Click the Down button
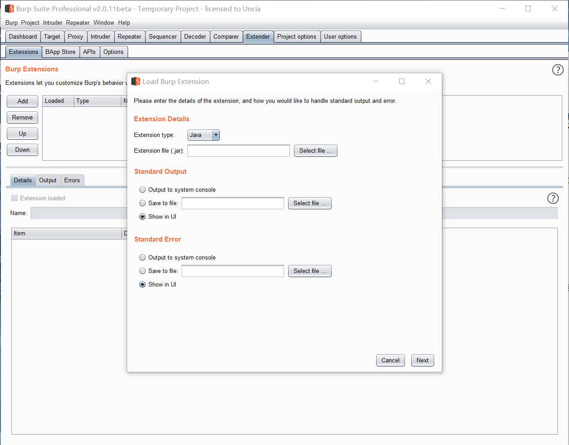Screen dimensions: 569x445 point(22,150)
